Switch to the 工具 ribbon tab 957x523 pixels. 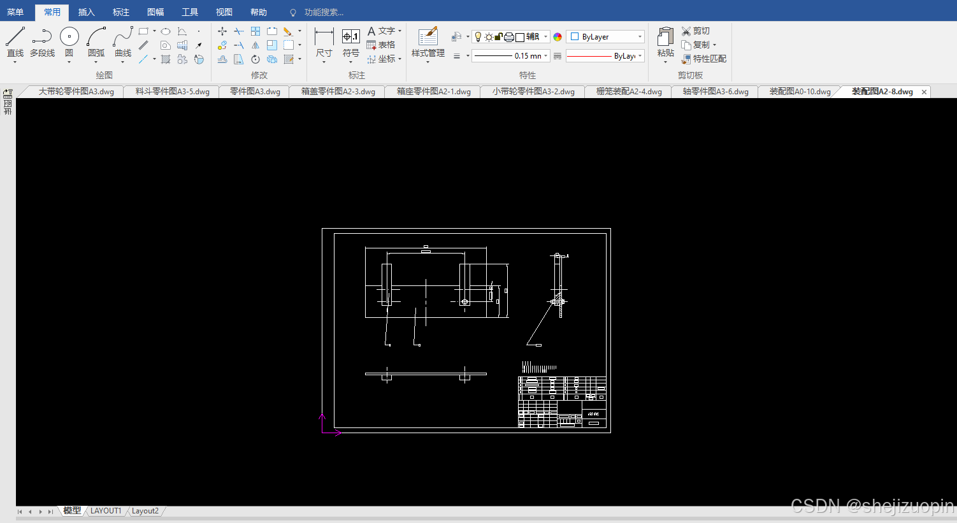(189, 12)
